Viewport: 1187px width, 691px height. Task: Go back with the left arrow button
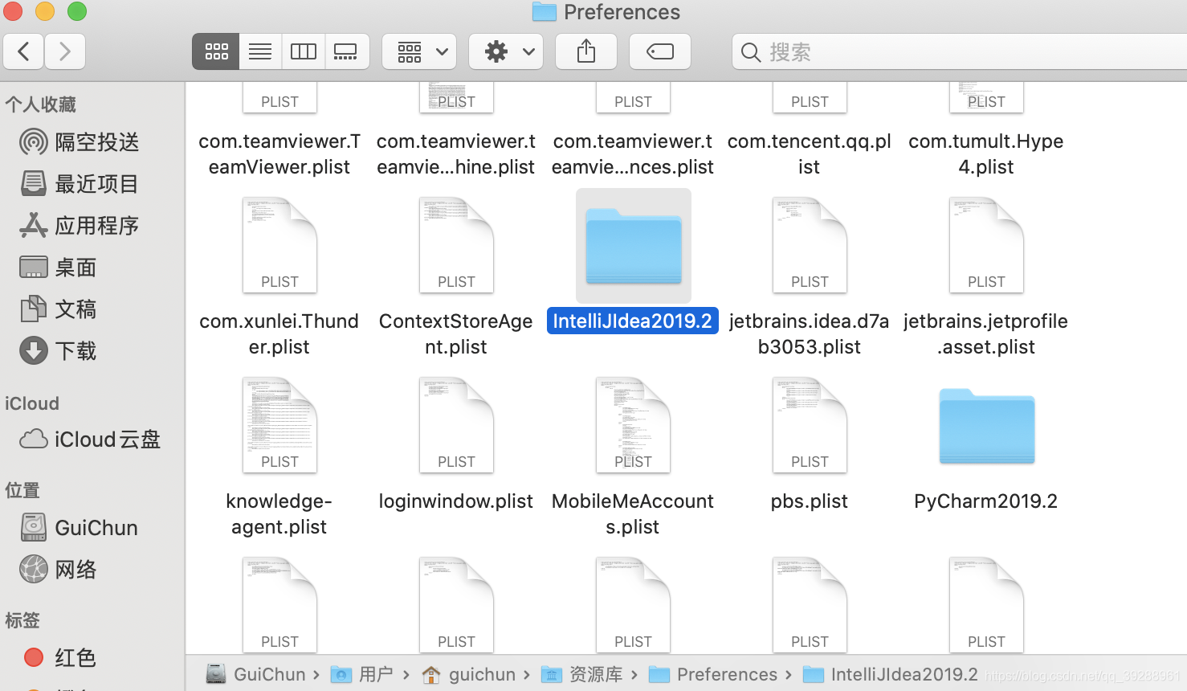click(24, 52)
